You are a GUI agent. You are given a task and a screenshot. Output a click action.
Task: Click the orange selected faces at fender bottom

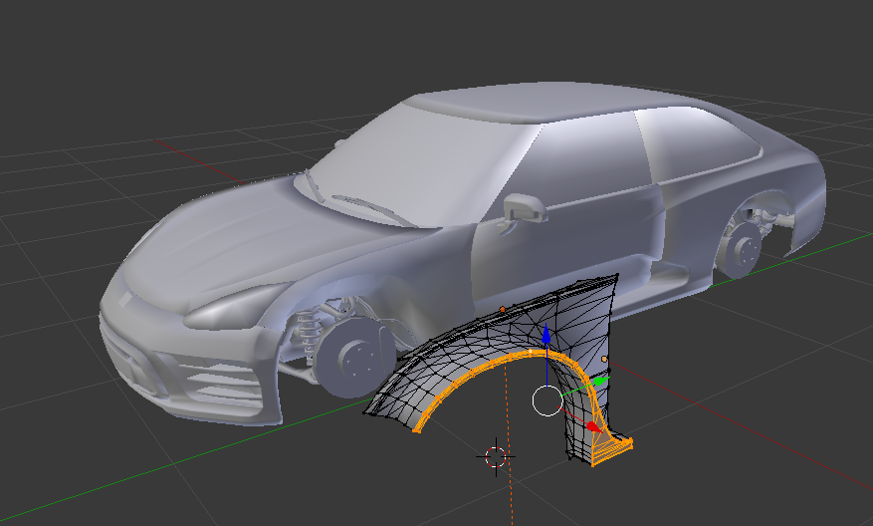(611, 452)
